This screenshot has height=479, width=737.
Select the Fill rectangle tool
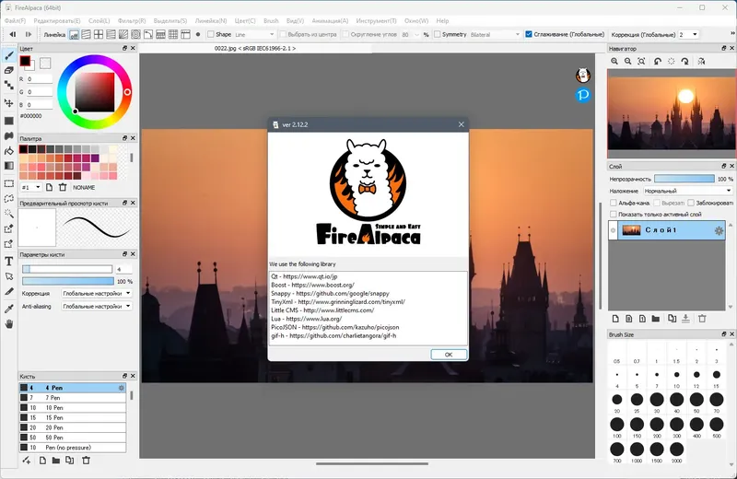[x=9, y=121]
